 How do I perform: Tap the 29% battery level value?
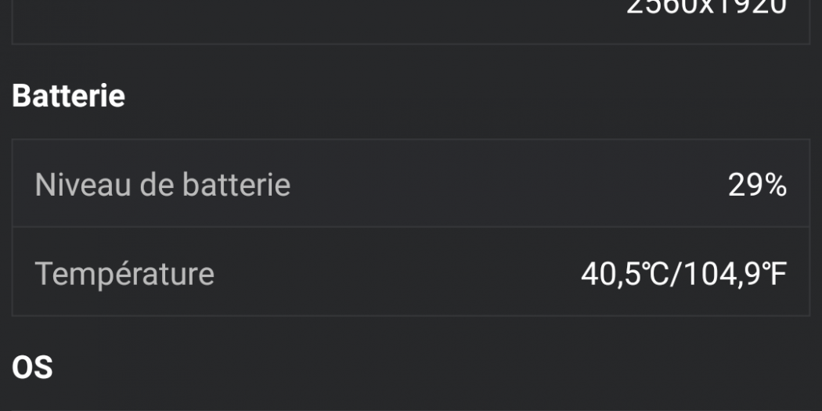pyautogui.click(x=756, y=186)
